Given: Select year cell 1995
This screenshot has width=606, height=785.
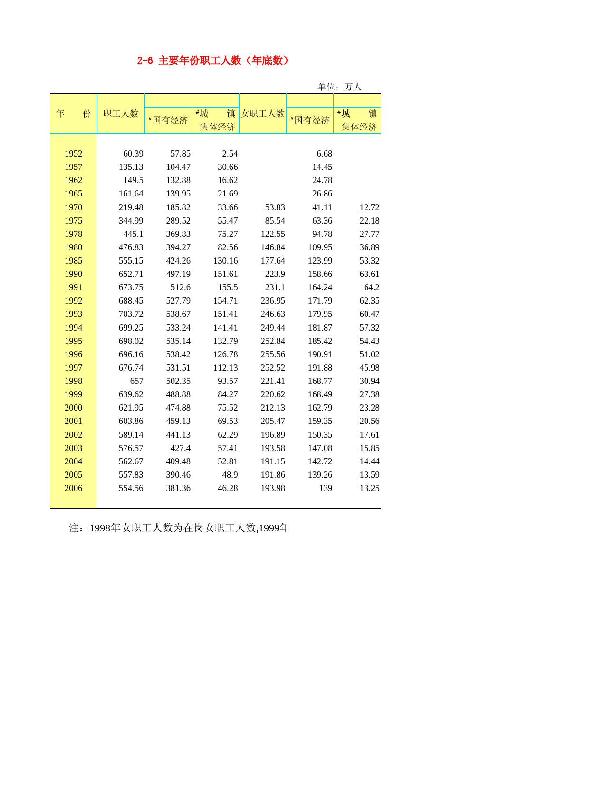Looking at the screenshot, I should point(74,341).
